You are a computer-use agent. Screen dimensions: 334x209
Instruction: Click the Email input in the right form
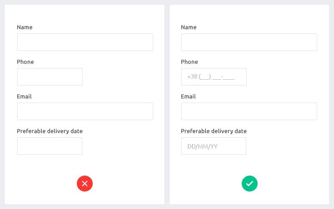pyautogui.click(x=249, y=111)
